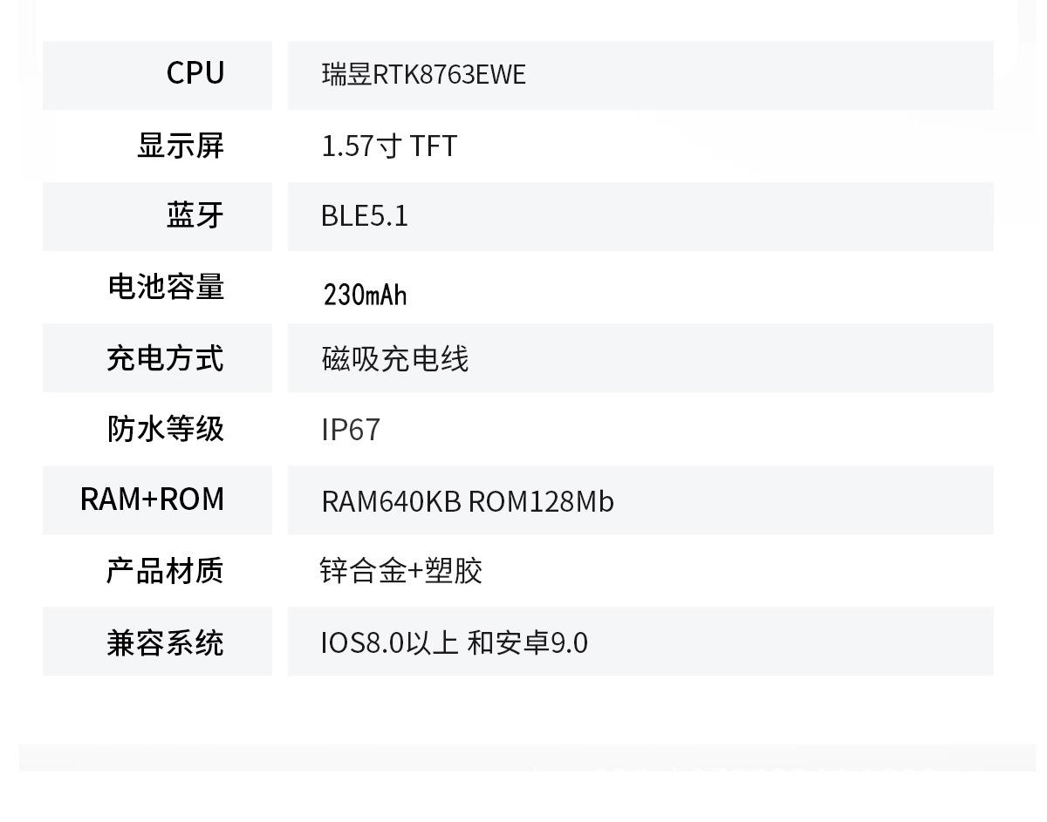Select the RAM640KB ROM128Mb value
The width and height of the screenshot is (1047, 822).
click(x=468, y=501)
